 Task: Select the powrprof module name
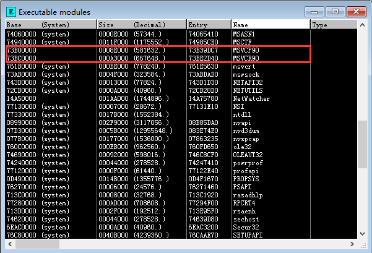[x=248, y=163]
